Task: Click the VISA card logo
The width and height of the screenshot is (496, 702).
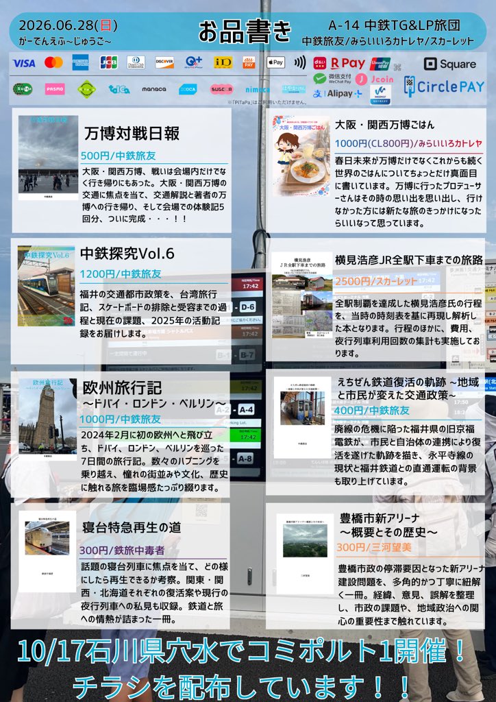Action: [x=24, y=63]
